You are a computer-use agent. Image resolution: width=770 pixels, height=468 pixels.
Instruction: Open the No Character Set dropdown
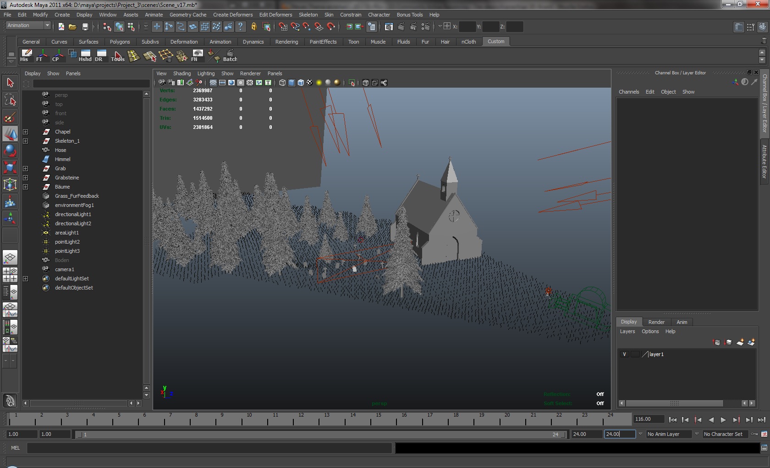725,434
